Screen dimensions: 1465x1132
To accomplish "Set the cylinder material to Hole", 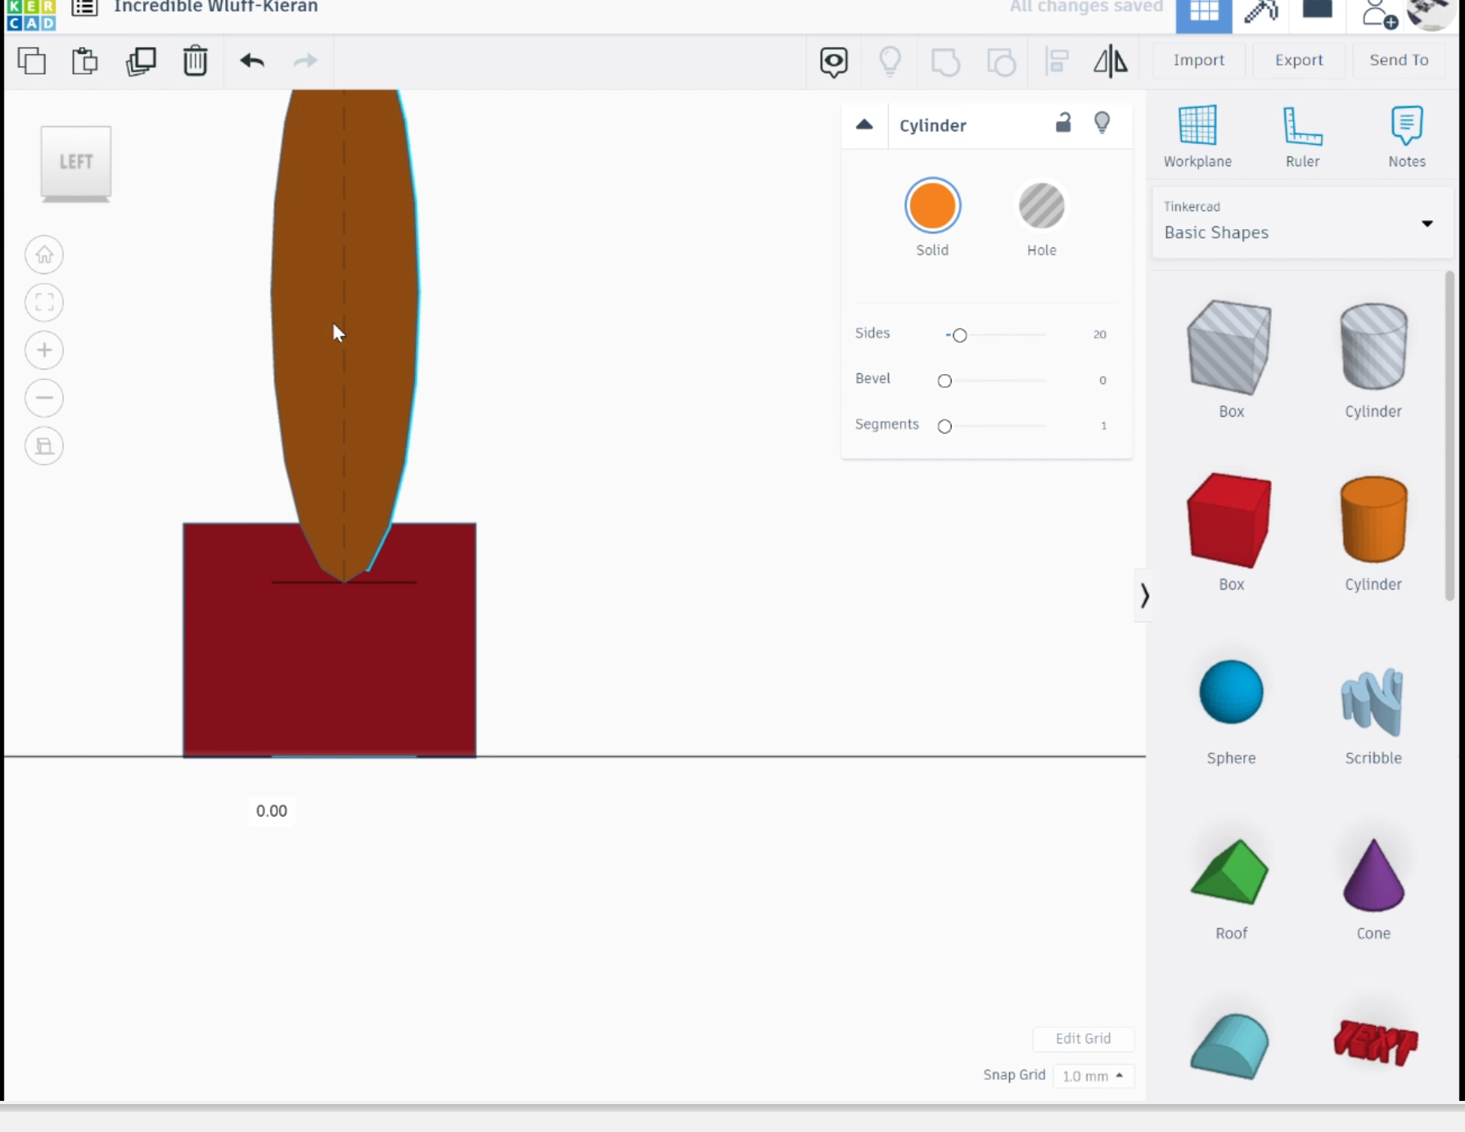I will pyautogui.click(x=1041, y=205).
